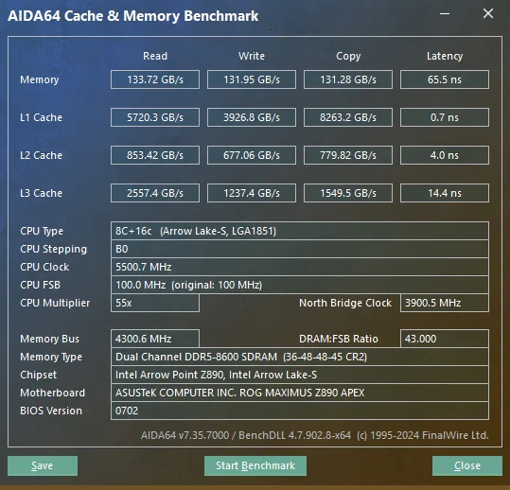Click the AIDA64 Cache & Memory Benchmark title

tap(133, 16)
